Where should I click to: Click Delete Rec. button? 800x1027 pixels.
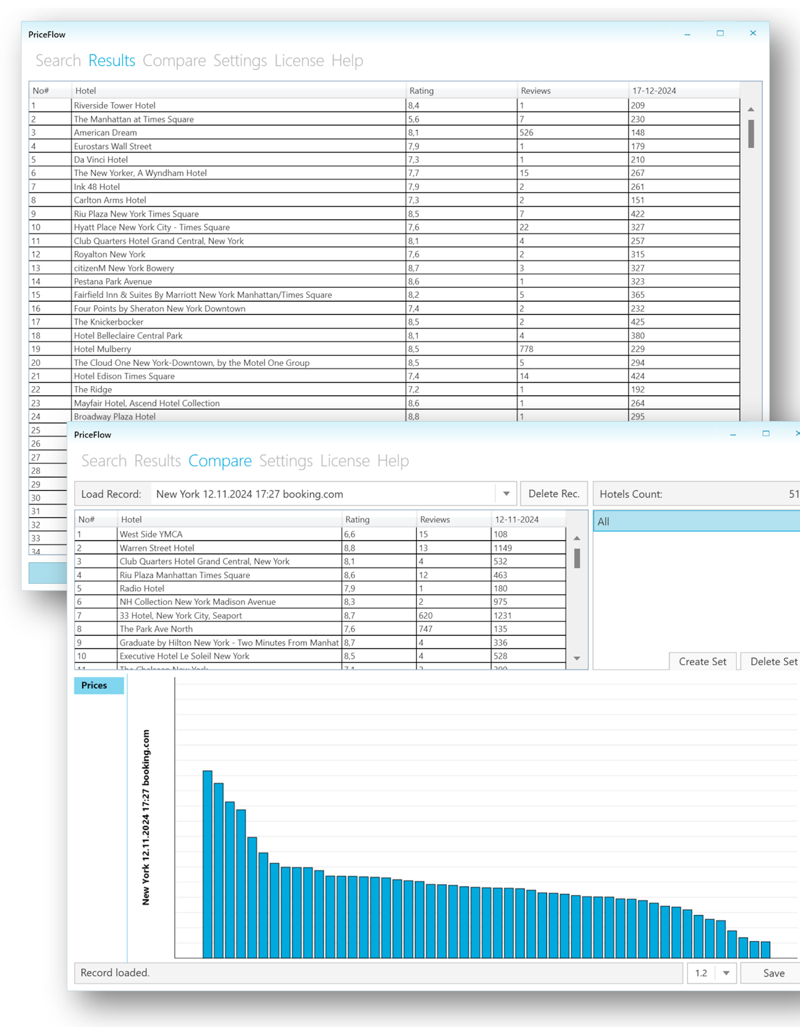(554, 494)
